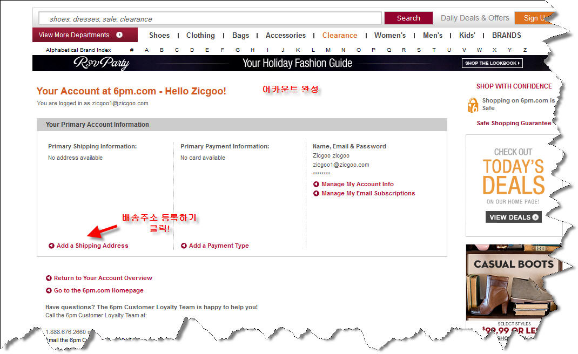Open the Kids' section
578x354 pixels.
tap(467, 36)
